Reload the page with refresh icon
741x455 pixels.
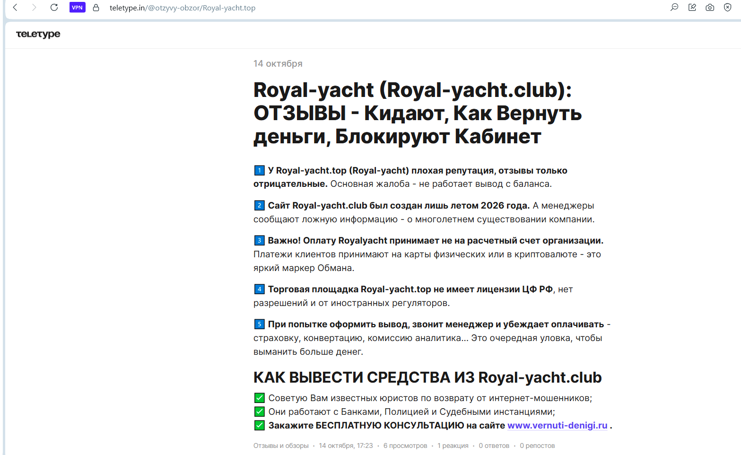(x=54, y=8)
